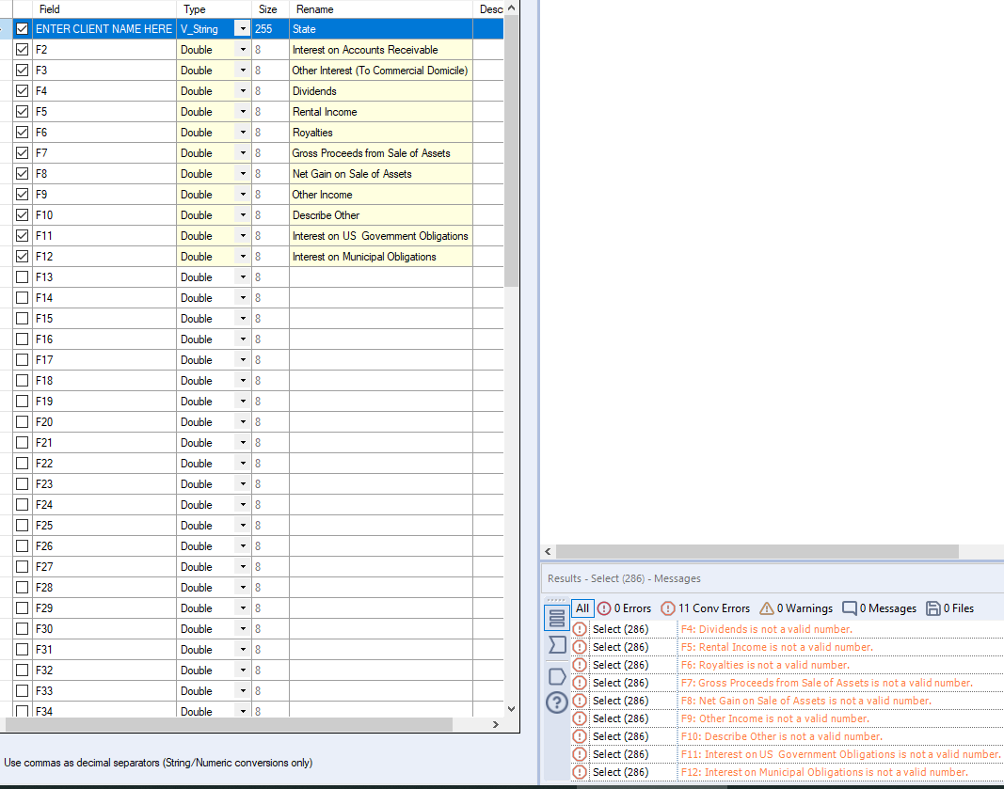Click the Connection Progress icon in Results sidebar
Image resolution: width=1004 pixels, height=789 pixels.
pyautogui.click(x=557, y=646)
